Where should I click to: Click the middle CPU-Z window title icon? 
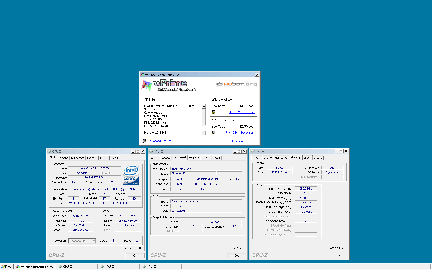[151, 151]
